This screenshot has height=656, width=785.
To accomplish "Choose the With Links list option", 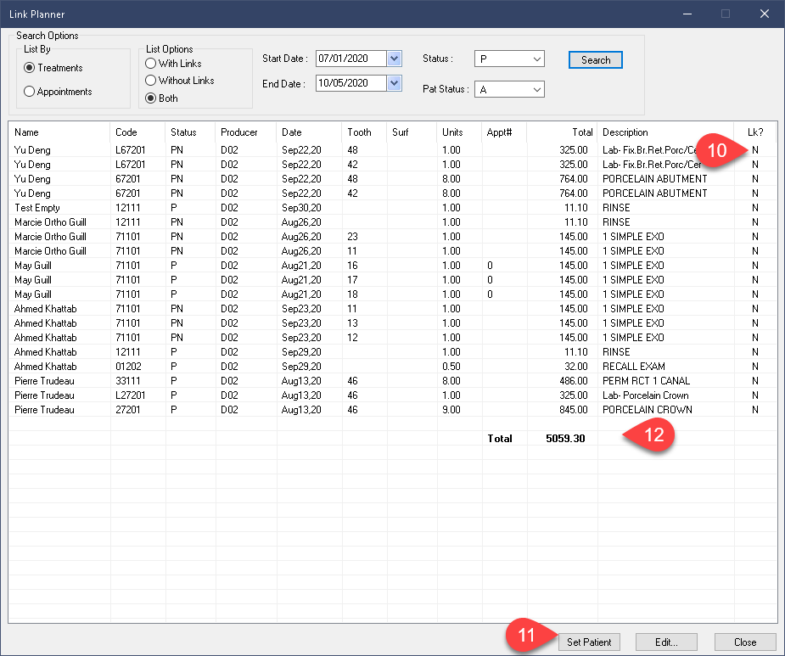I will [151, 64].
